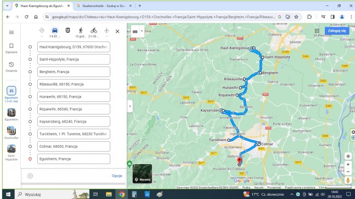355x199 pixels.
Task: Select the transit travel mode icon
Action: [68, 31]
